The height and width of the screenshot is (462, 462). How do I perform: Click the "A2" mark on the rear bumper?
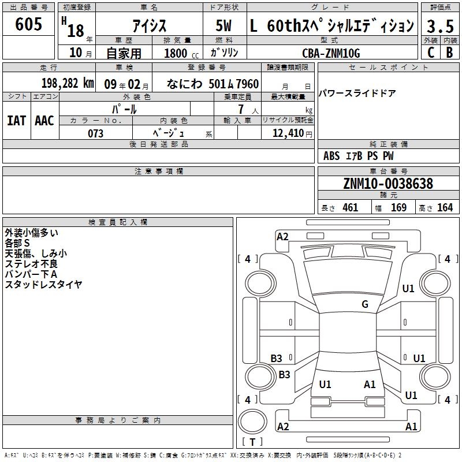point(283,427)
